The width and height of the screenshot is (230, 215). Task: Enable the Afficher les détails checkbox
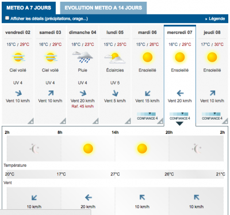tap(7, 18)
